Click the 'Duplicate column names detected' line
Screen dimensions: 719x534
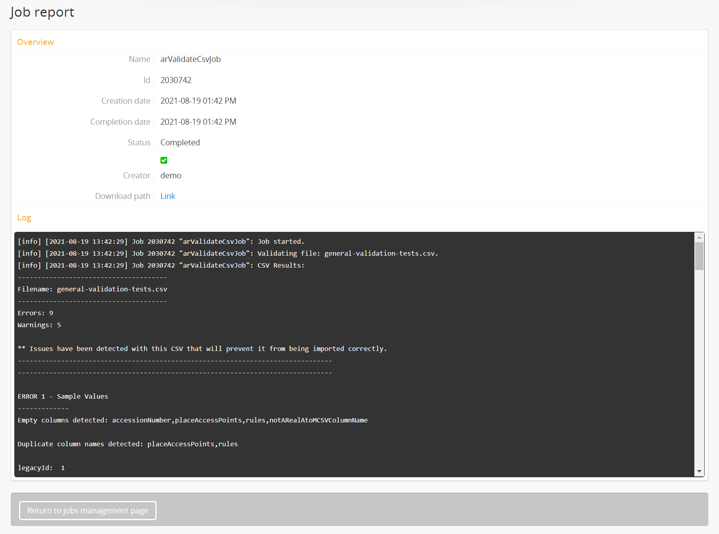(x=128, y=444)
